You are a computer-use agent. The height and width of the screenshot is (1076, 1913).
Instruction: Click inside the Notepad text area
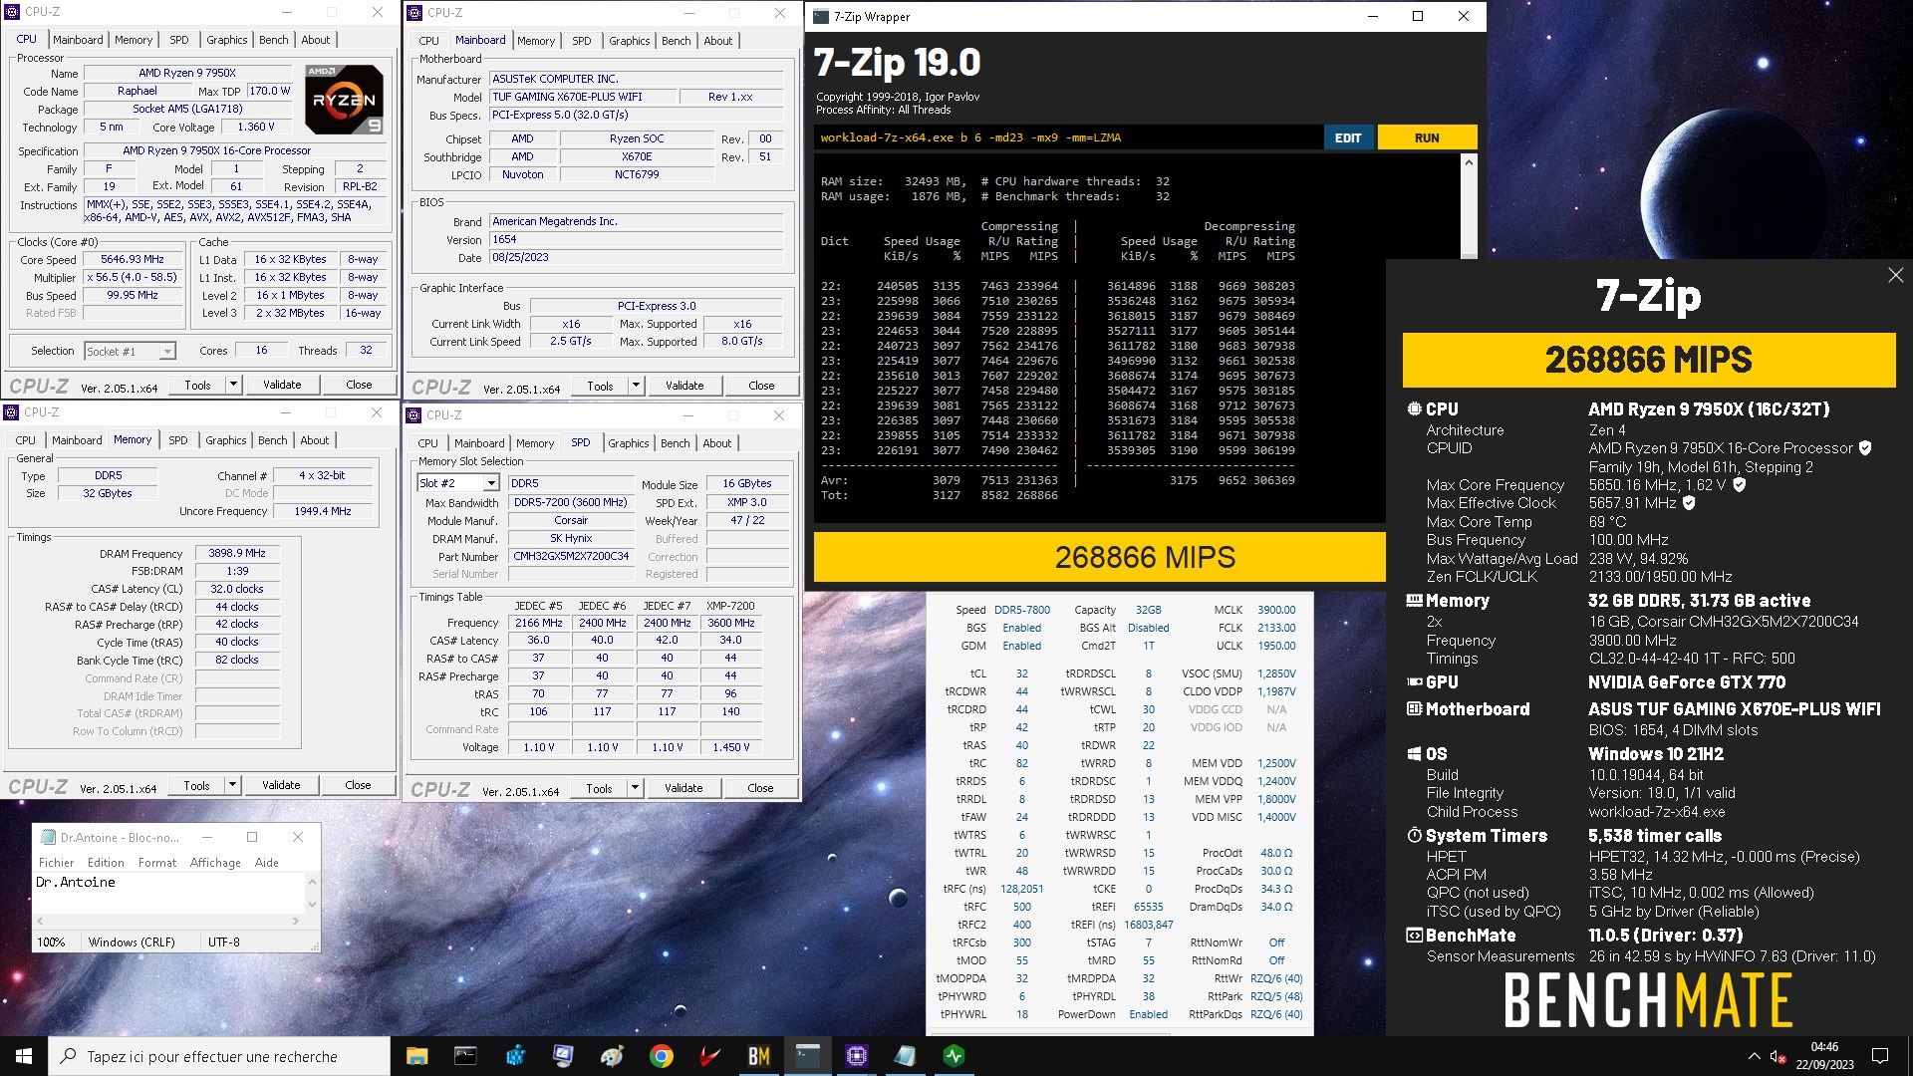[x=169, y=893]
